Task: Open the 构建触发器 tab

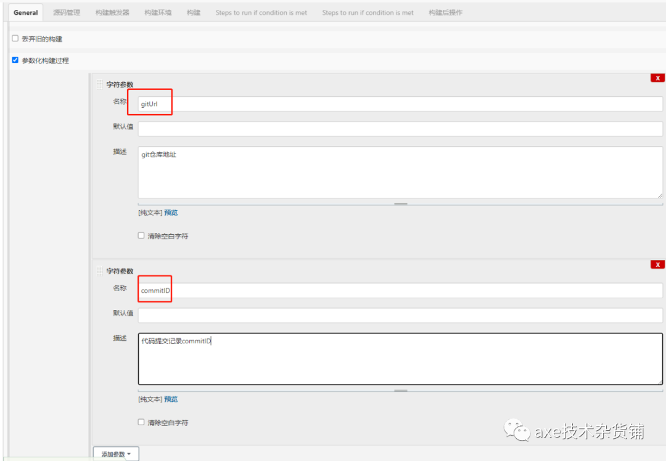Action: 112,13
